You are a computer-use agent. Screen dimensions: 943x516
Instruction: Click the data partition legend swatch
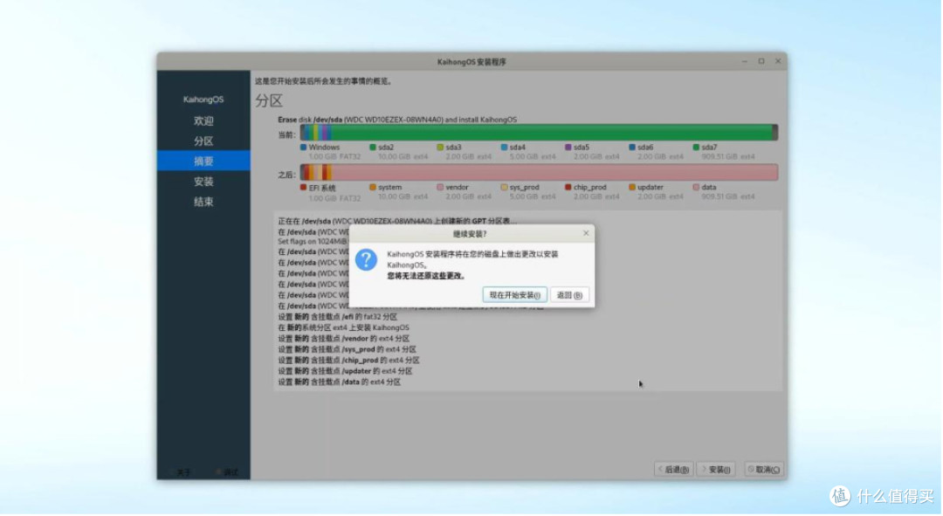point(697,188)
